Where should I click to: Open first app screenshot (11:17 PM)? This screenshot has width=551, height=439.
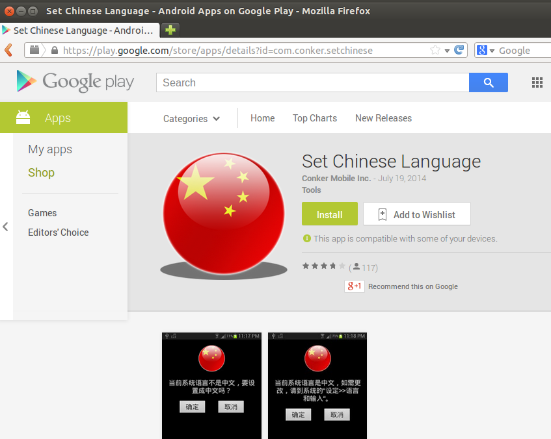(211, 386)
